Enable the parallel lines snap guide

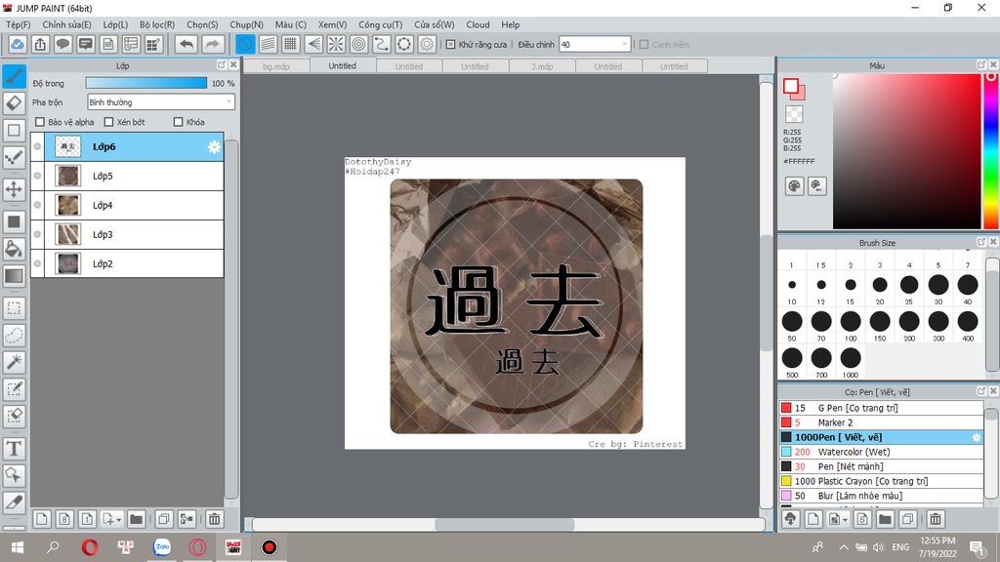coord(268,44)
